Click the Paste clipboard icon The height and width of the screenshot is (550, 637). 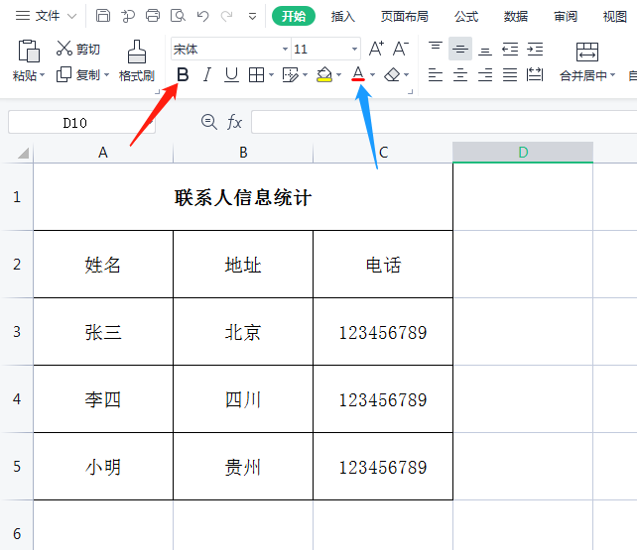(29, 51)
